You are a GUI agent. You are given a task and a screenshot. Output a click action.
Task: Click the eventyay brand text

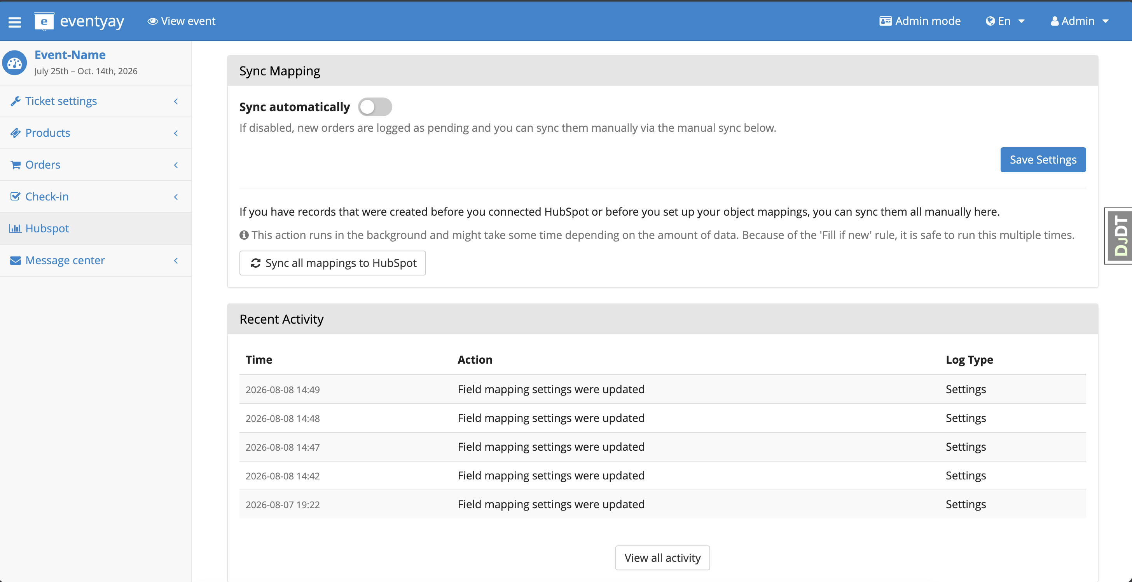click(92, 21)
